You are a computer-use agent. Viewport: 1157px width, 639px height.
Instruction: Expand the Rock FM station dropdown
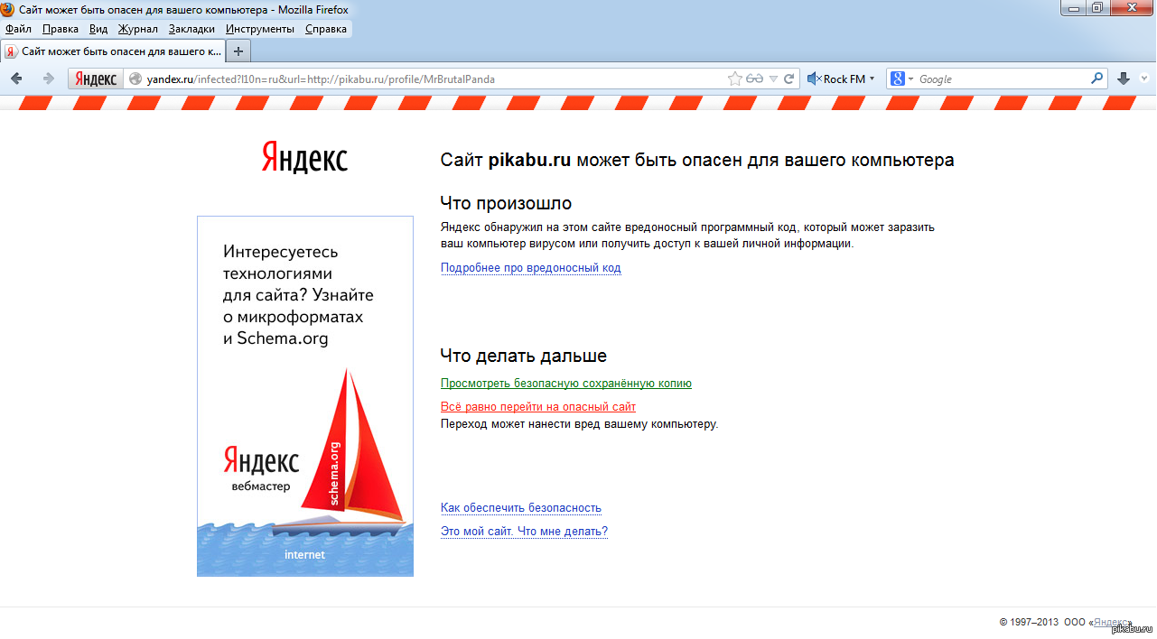click(x=872, y=79)
